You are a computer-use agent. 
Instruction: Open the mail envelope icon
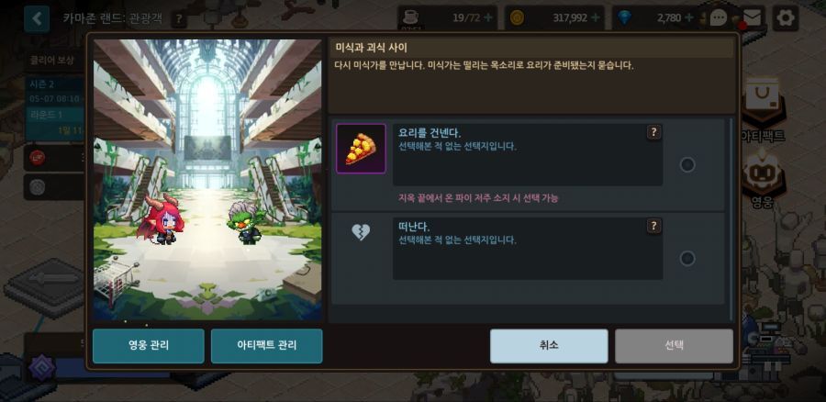(x=752, y=18)
